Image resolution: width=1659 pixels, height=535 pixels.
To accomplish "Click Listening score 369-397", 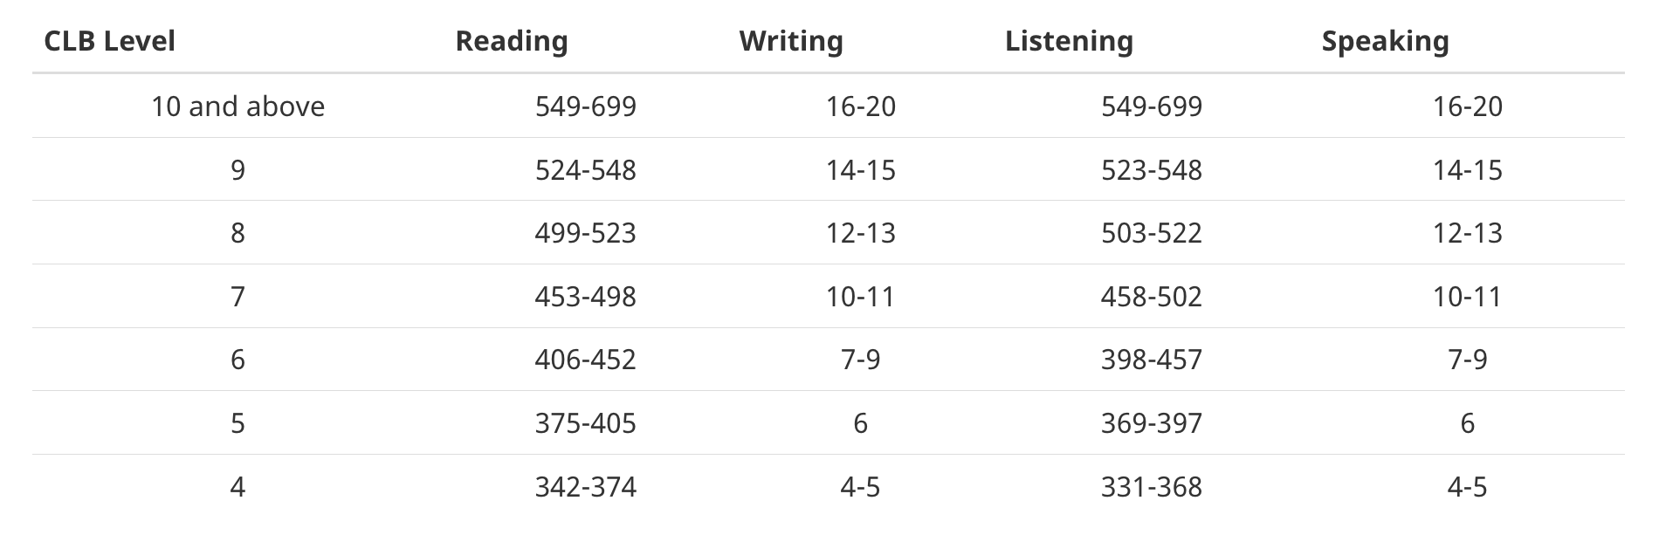I will point(1152,423).
